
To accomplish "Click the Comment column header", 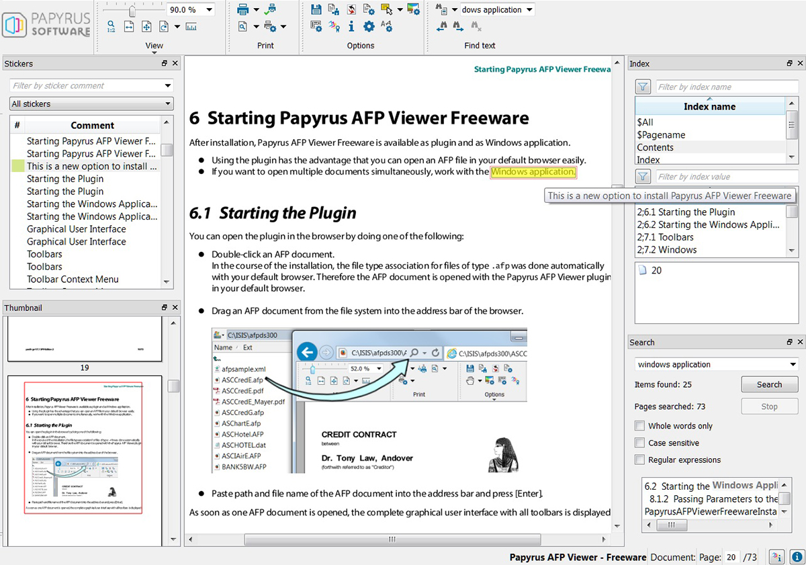I will 93,125.
